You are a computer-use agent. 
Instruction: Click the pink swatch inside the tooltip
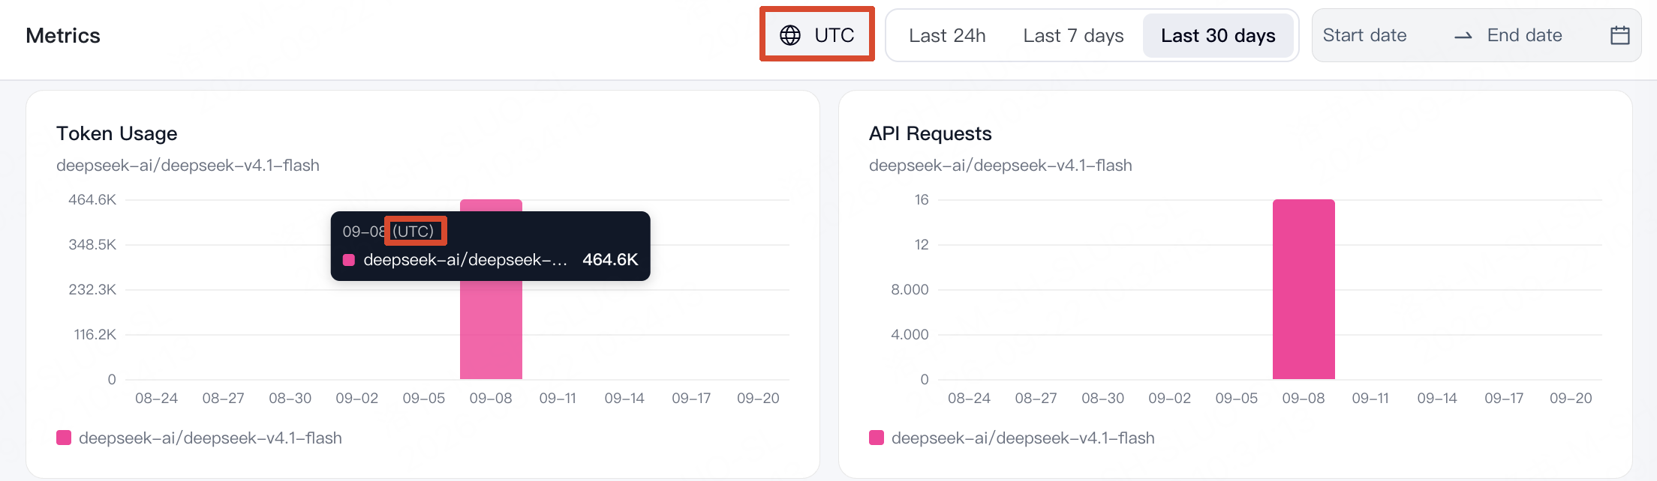coord(349,260)
